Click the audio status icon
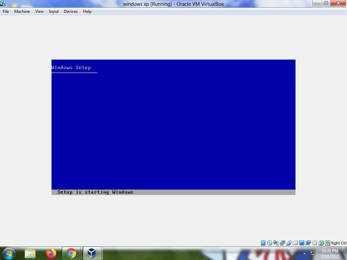The width and height of the screenshot is (347, 260). (276, 243)
